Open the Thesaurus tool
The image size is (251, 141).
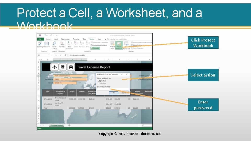[47, 44]
